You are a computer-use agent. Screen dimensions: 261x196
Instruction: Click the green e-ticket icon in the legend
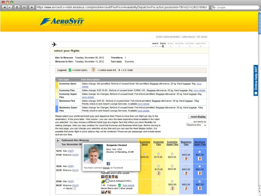[70, 70]
